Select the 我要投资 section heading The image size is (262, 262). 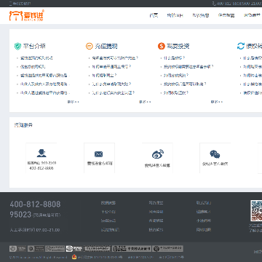pyautogui.click(x=178, y=46)
